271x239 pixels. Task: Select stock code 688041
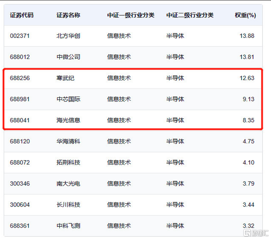[20, 120]
